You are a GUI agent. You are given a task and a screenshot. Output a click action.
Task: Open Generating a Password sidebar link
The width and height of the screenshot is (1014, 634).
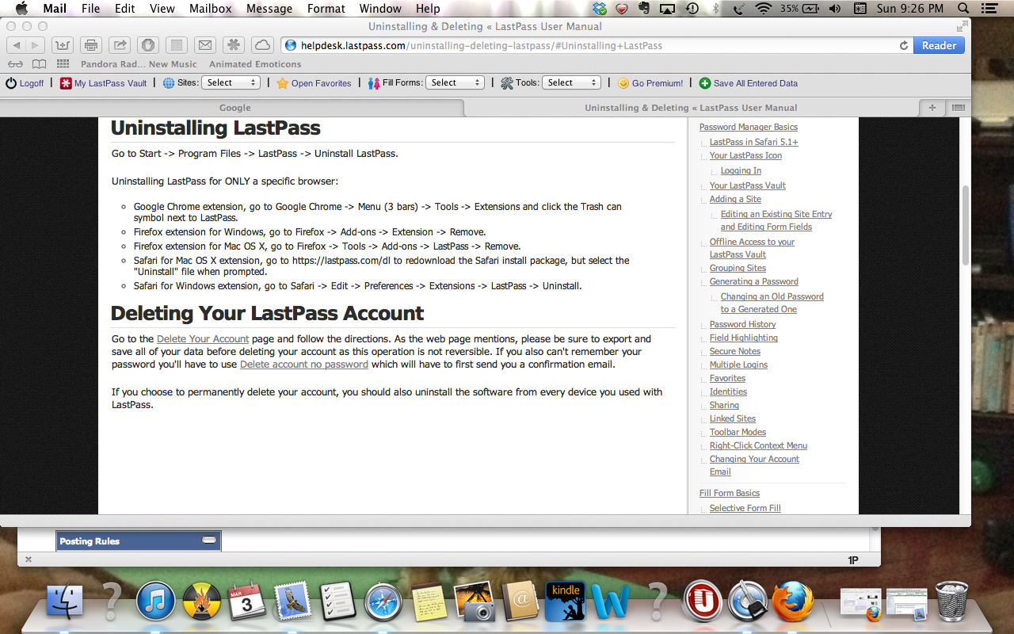click(x=753, y=281)
